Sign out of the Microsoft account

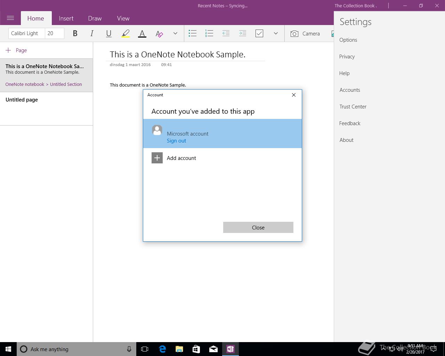click(176, 141)
